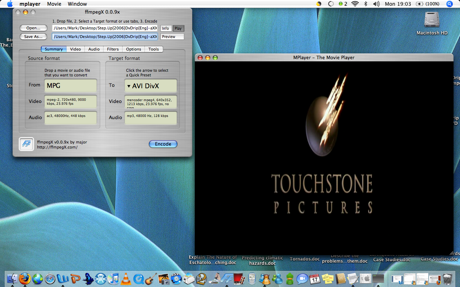Open Photo Booth from the Dock
460x287 pixels.
click(x=239, y=279)
